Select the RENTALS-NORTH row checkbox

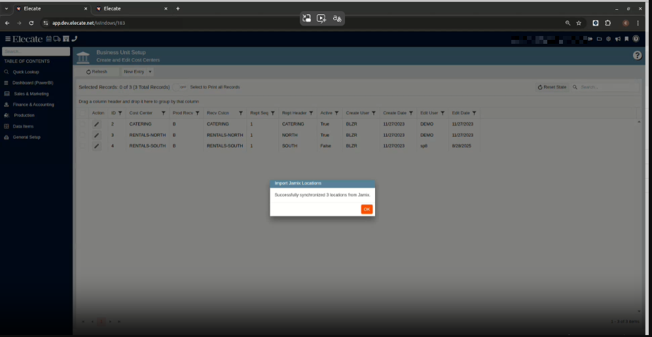tap(82, 135)
